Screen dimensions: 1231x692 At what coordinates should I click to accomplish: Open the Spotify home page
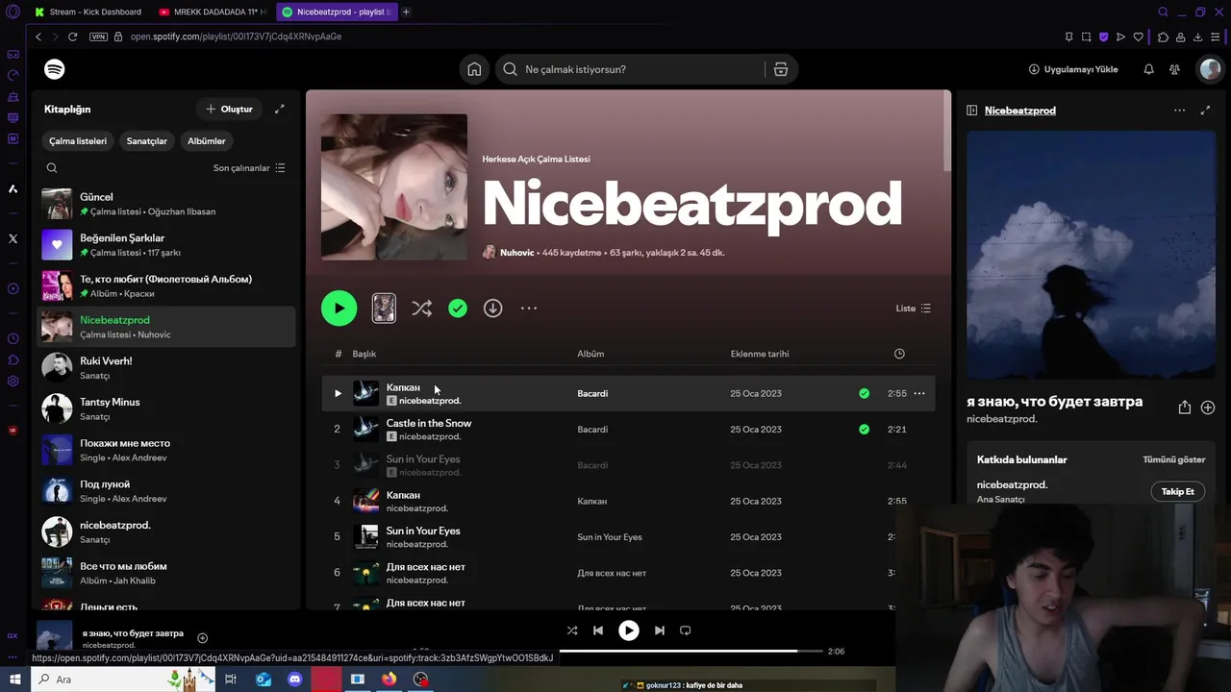tap(474, 69)
